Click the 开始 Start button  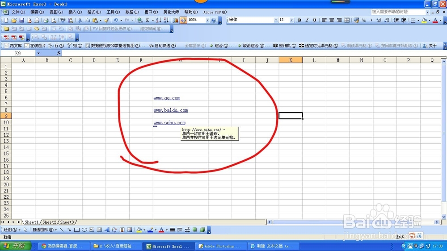click(15, 246)
